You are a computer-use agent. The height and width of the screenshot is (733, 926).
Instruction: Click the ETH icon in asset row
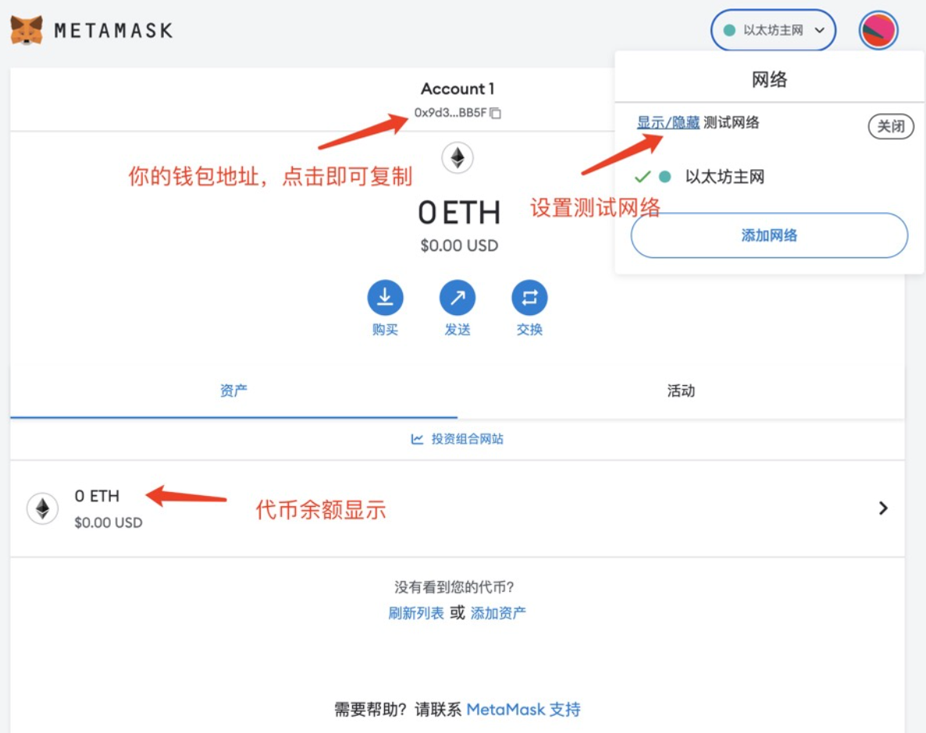coord(42,508)
